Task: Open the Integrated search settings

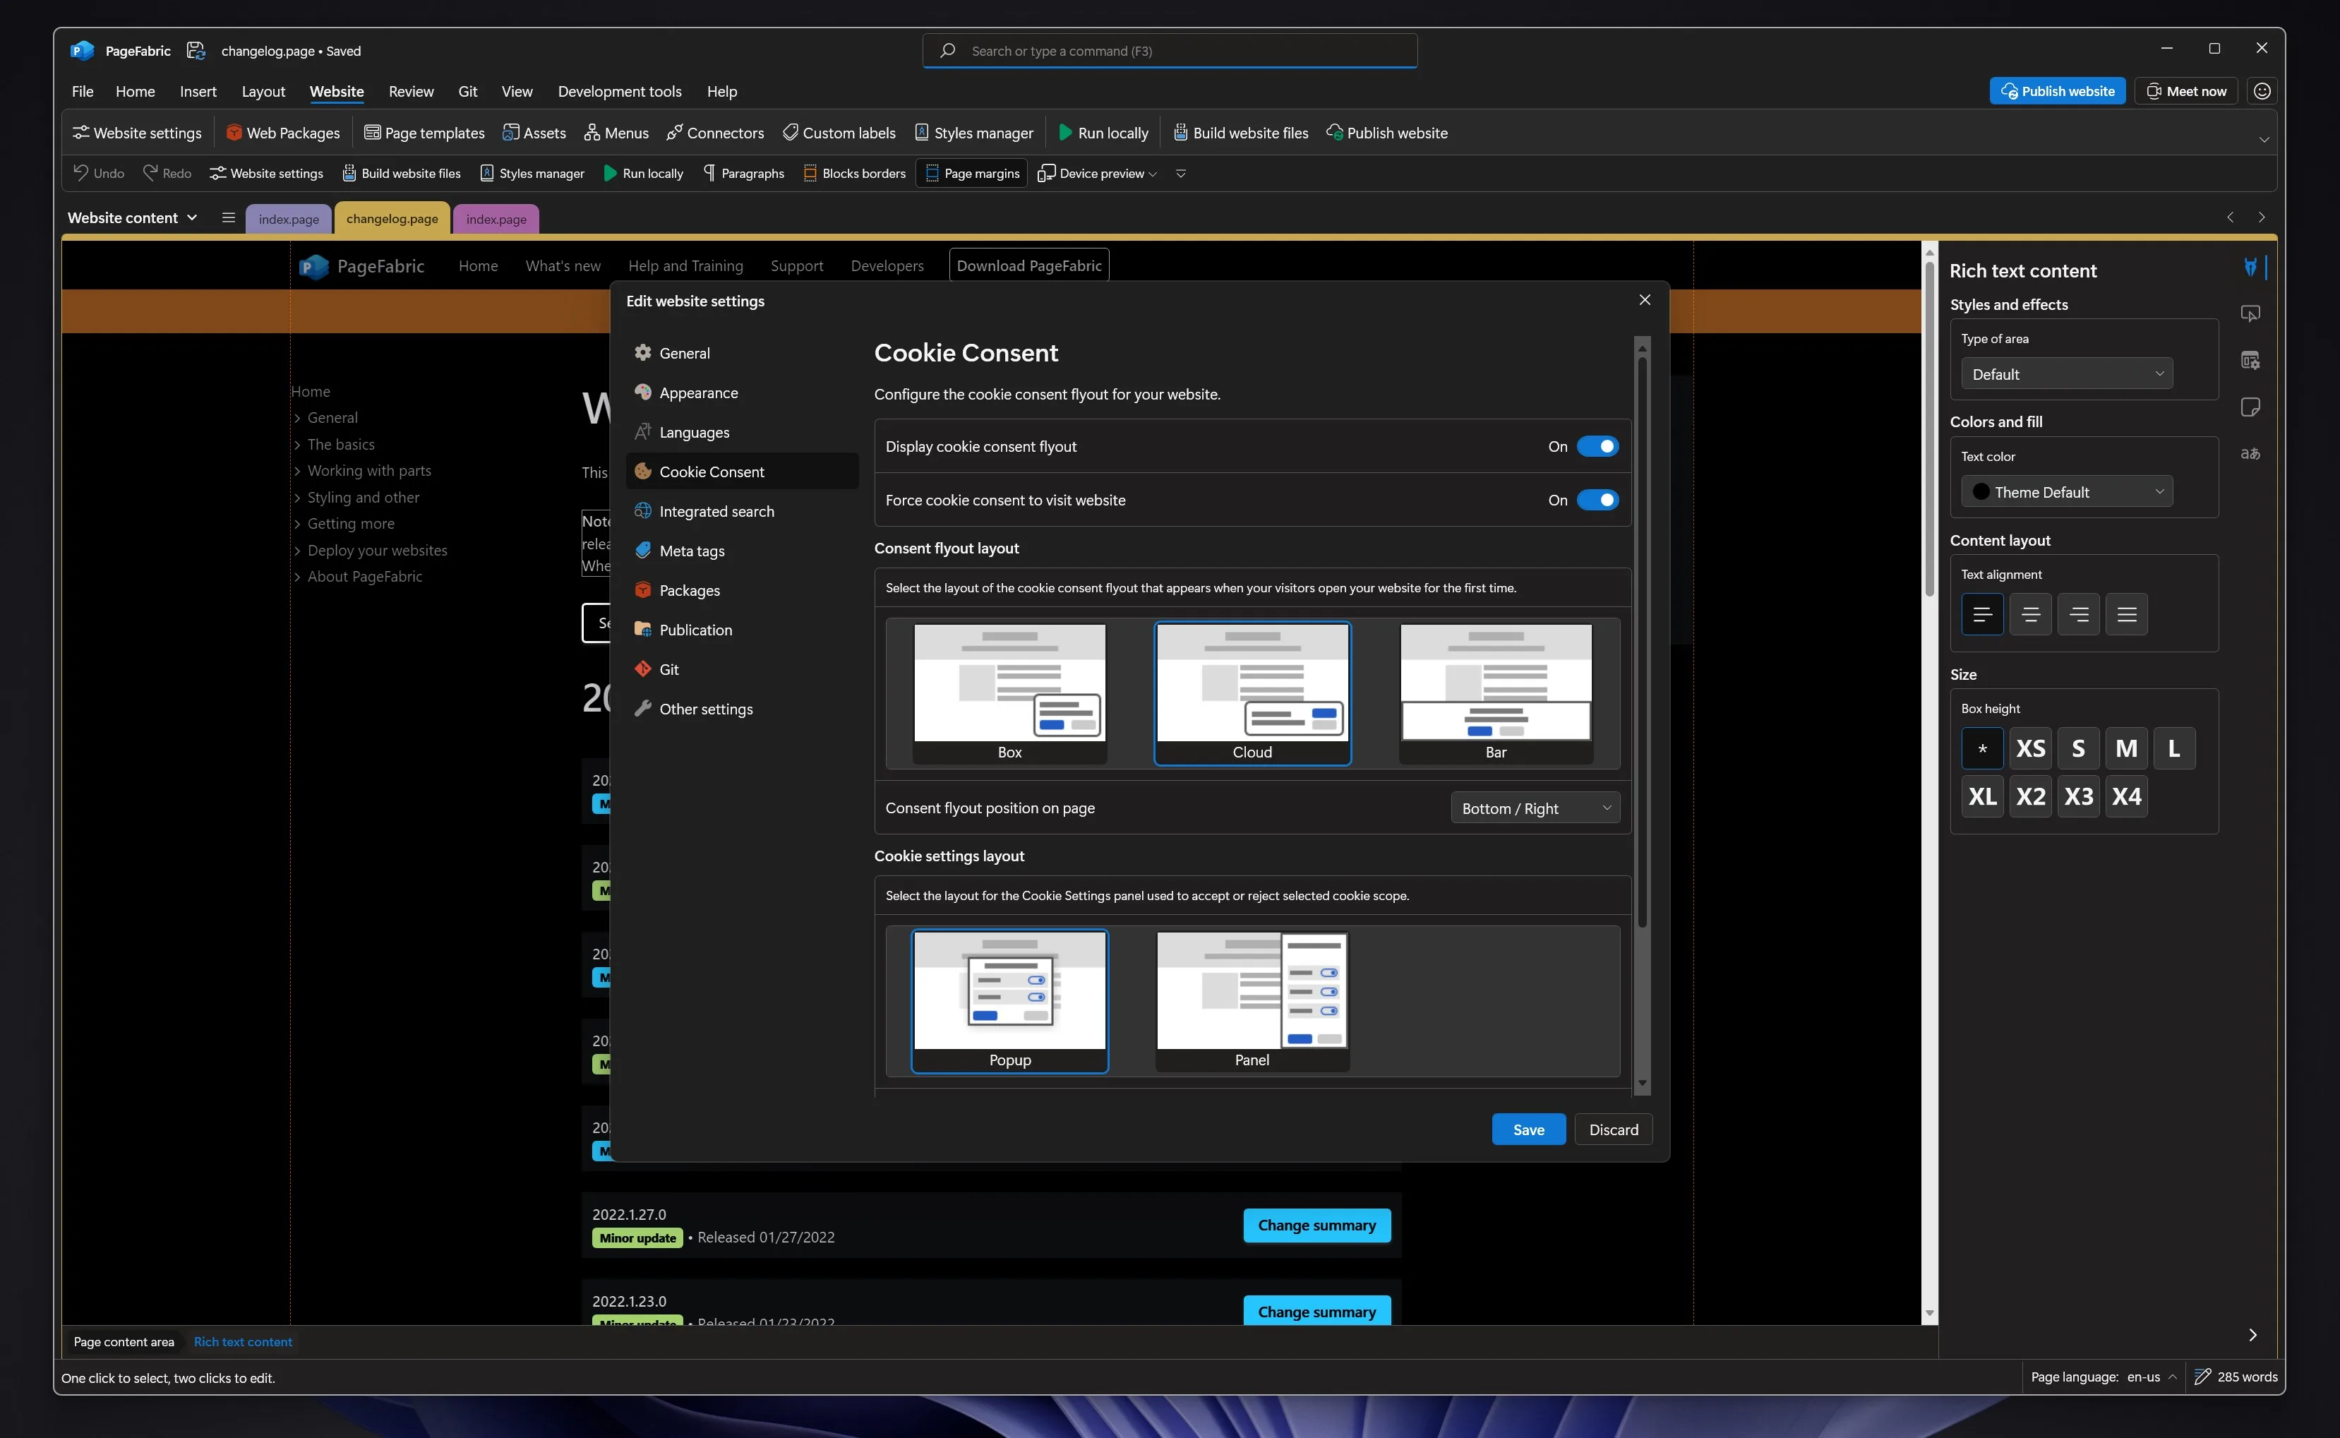Action: pos(742,510)
